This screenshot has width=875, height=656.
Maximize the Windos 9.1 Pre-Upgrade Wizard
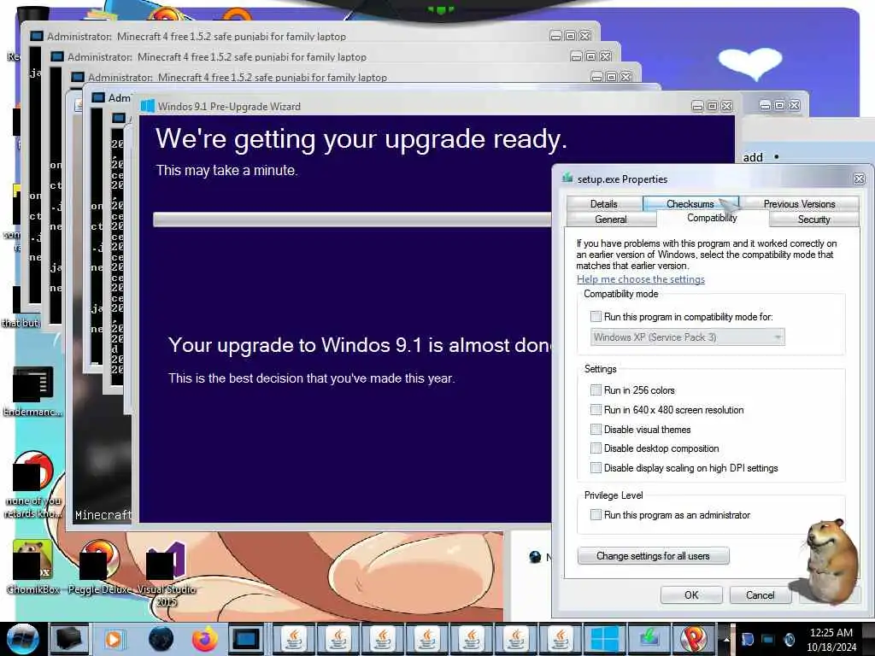coord(712,106)
